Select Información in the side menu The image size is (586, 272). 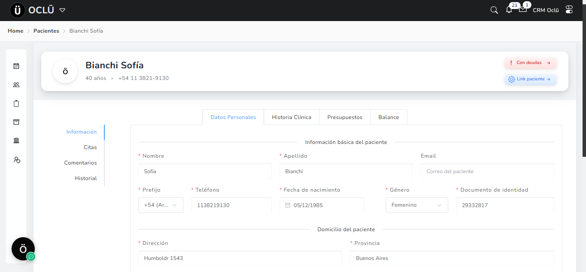click(x=82, y=132)
